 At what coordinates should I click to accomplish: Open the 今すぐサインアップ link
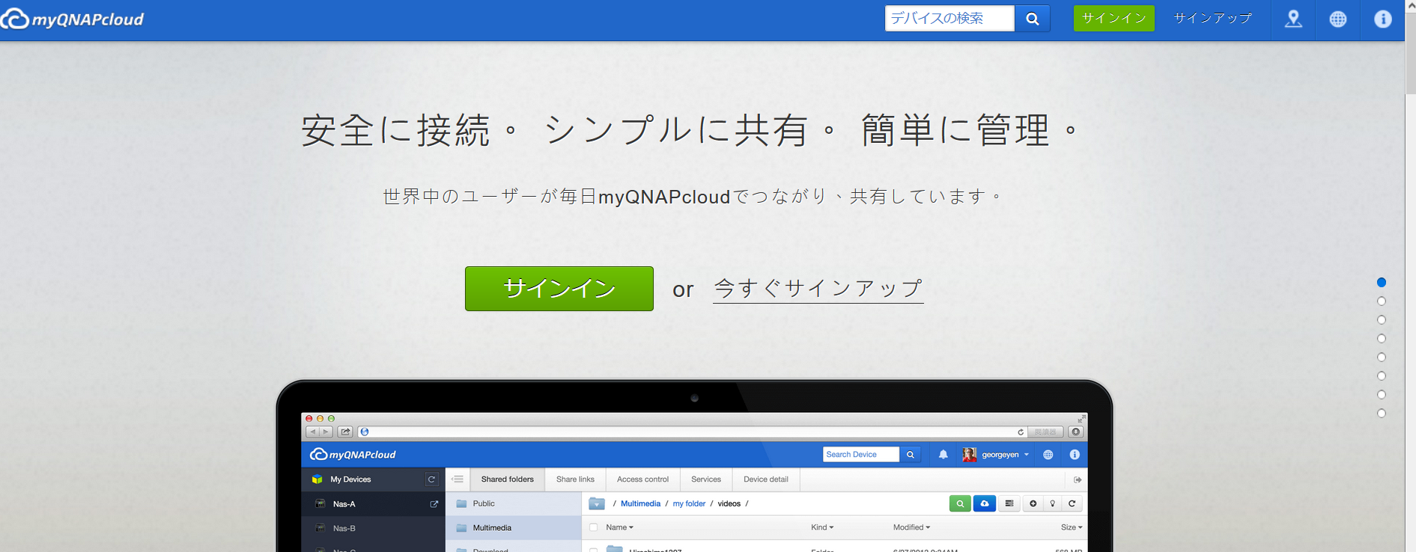point(818,289)
